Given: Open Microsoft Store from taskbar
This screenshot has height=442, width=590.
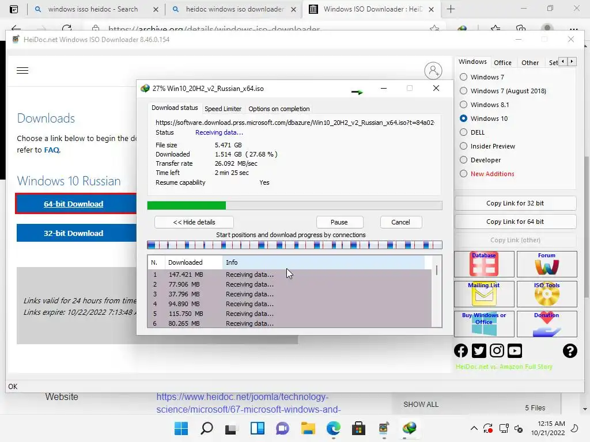Looking at the screenshot, I should (358, 428).
